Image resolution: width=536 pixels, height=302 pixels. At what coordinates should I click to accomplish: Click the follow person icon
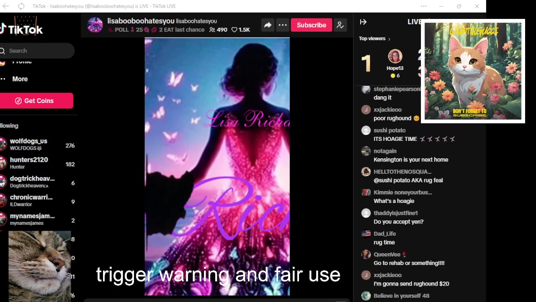(340, 25)
